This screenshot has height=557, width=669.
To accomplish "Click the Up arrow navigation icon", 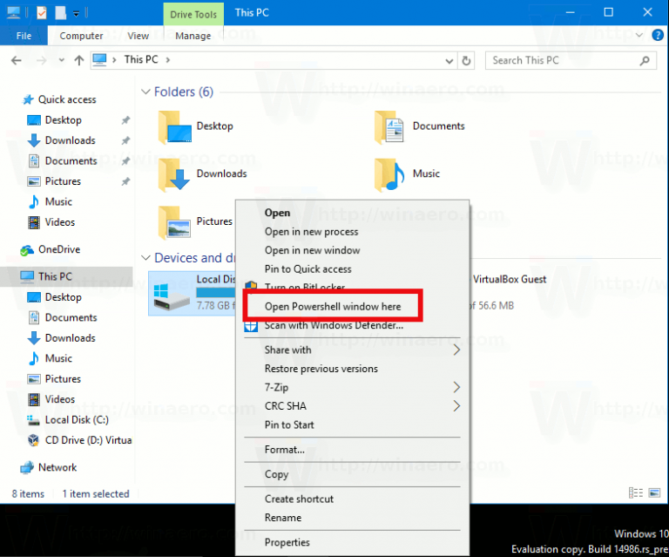I will click(x=78, y=60).
